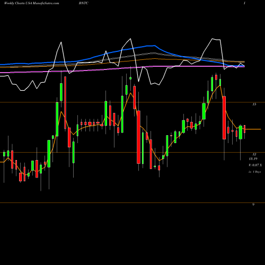Click the 'V: 0.07 X' volume text
This screenshot has width=265, height=265.
click(255, 165)
